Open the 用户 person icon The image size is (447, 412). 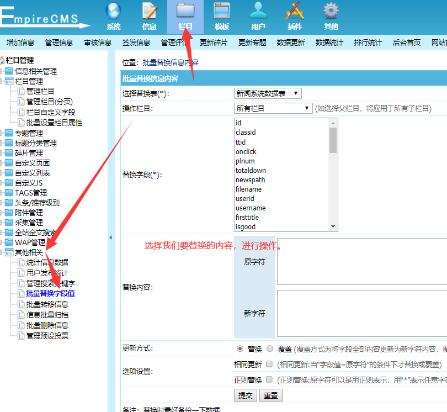[x=258, y=11]
